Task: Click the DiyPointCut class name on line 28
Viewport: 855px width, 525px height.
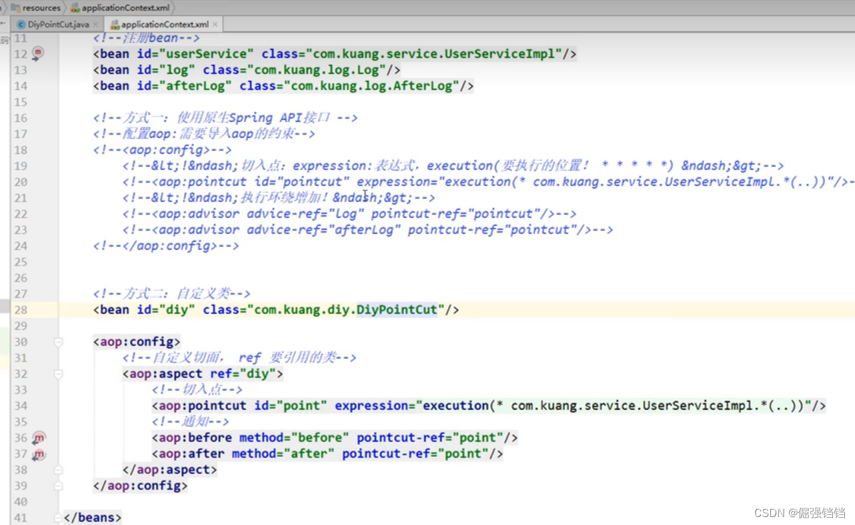Action: tap(397, 310)
